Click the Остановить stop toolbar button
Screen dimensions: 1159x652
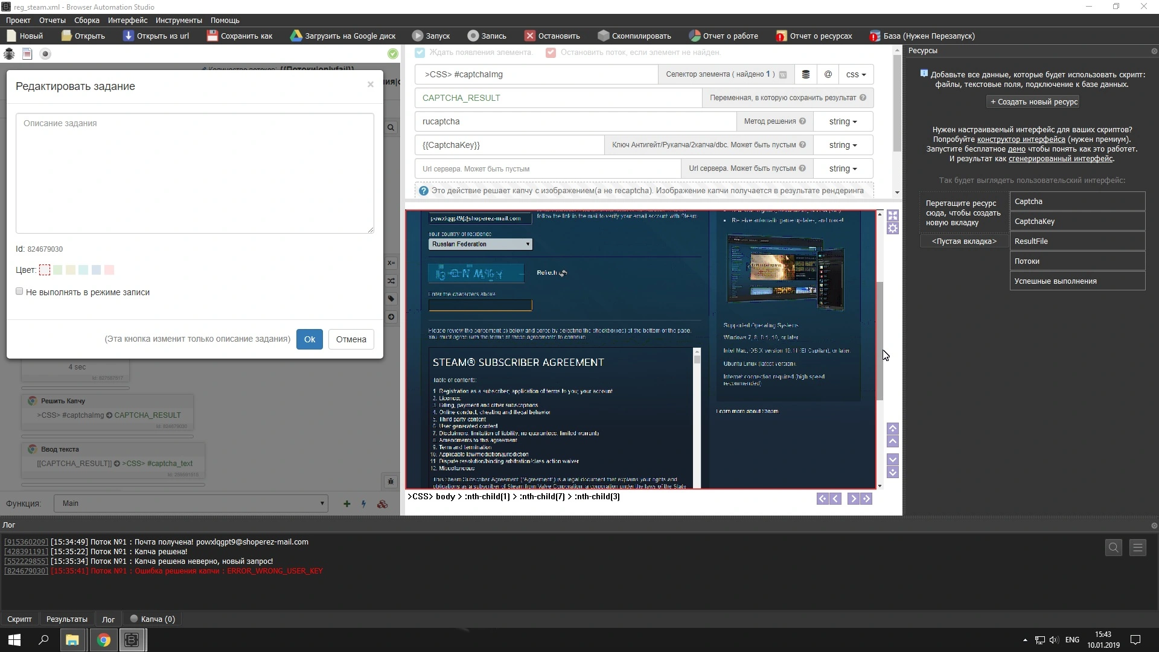[552, 36]
